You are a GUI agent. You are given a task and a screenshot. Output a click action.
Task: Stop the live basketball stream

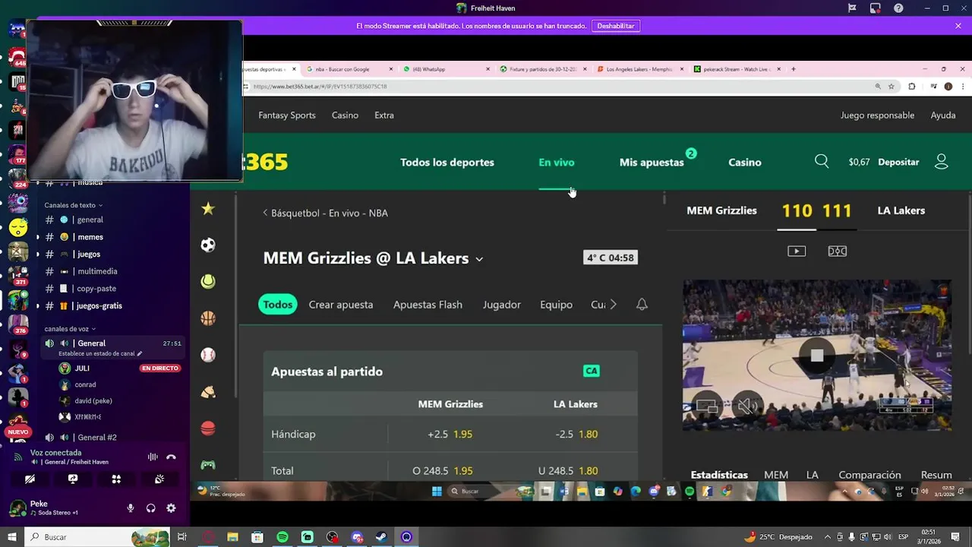(817, 356)
